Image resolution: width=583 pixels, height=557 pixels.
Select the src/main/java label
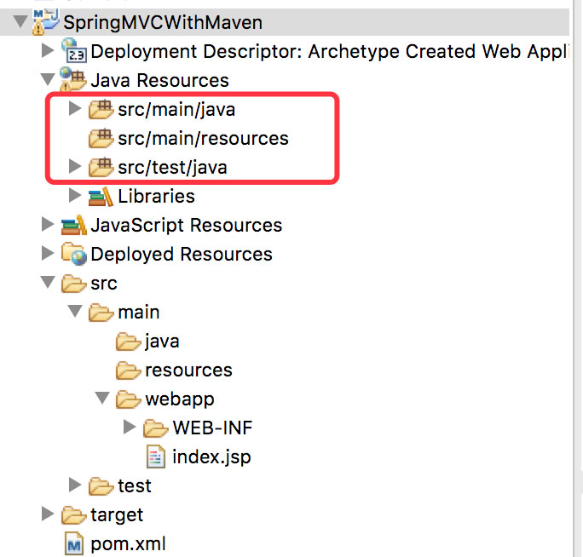(176, 110)
